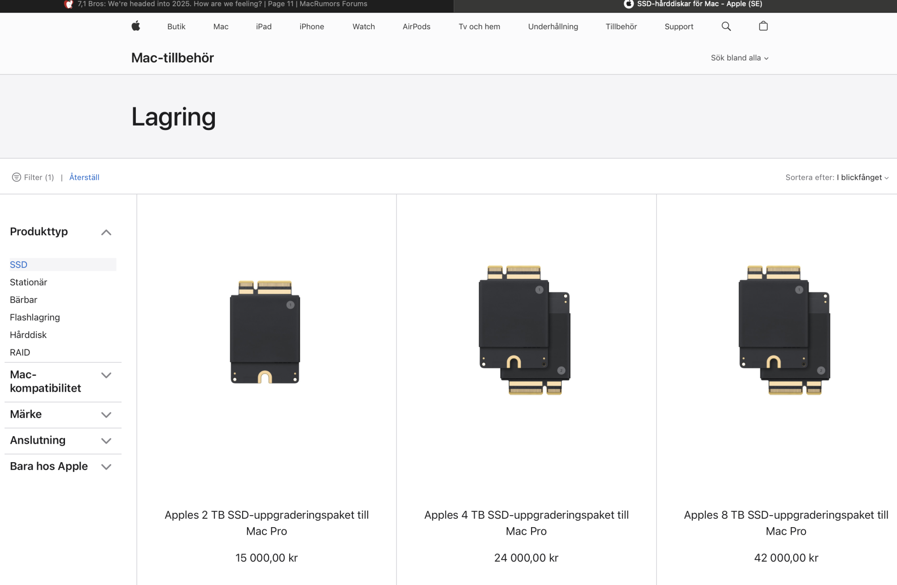Open the 8 TB SSD product image
This screenshot has width=897, height=585.
(x=784, y=330)
